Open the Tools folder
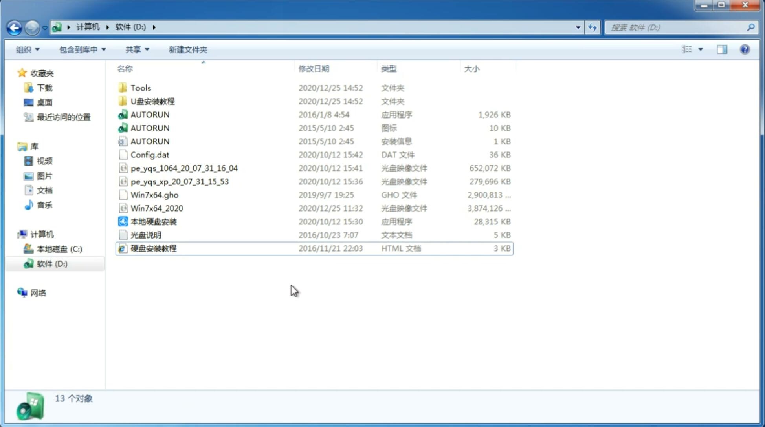 pyautogui.click(x=140, y=88)
